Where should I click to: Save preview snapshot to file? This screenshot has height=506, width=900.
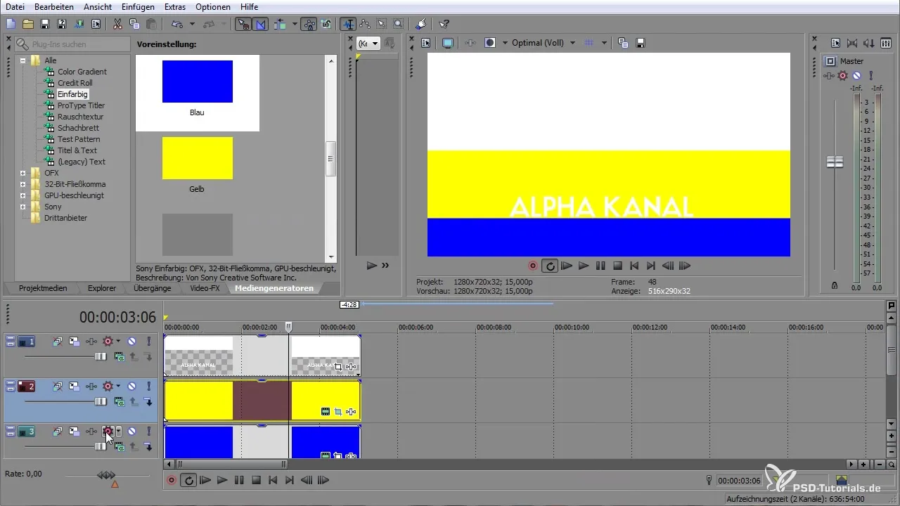(x=641, y=43)
